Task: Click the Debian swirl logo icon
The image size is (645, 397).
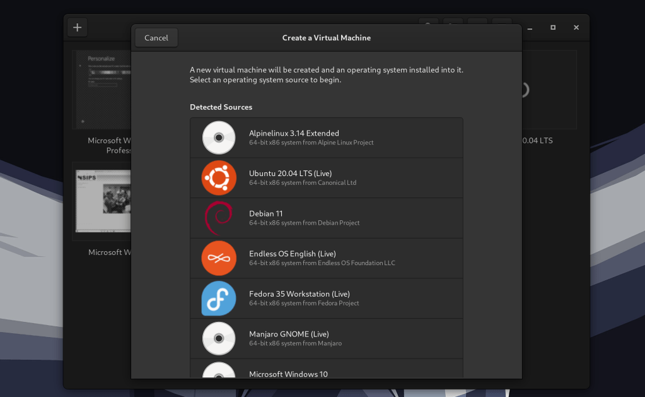Action: [219, 218]
